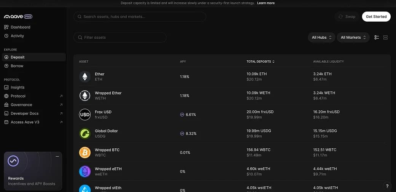
Task: Click the Dashboard grid icon
Action: (x=6, y=27)
